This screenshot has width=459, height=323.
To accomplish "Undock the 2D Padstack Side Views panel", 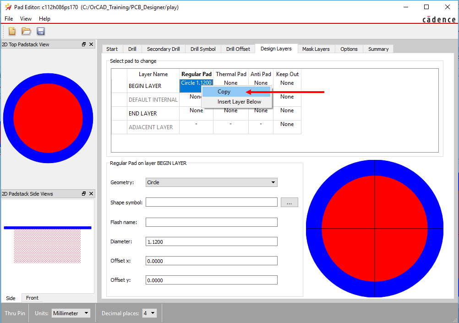I will click(x=84, y=193).
